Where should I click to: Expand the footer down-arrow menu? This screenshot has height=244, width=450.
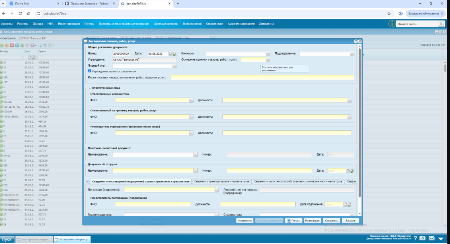click(x=440, y=238)
